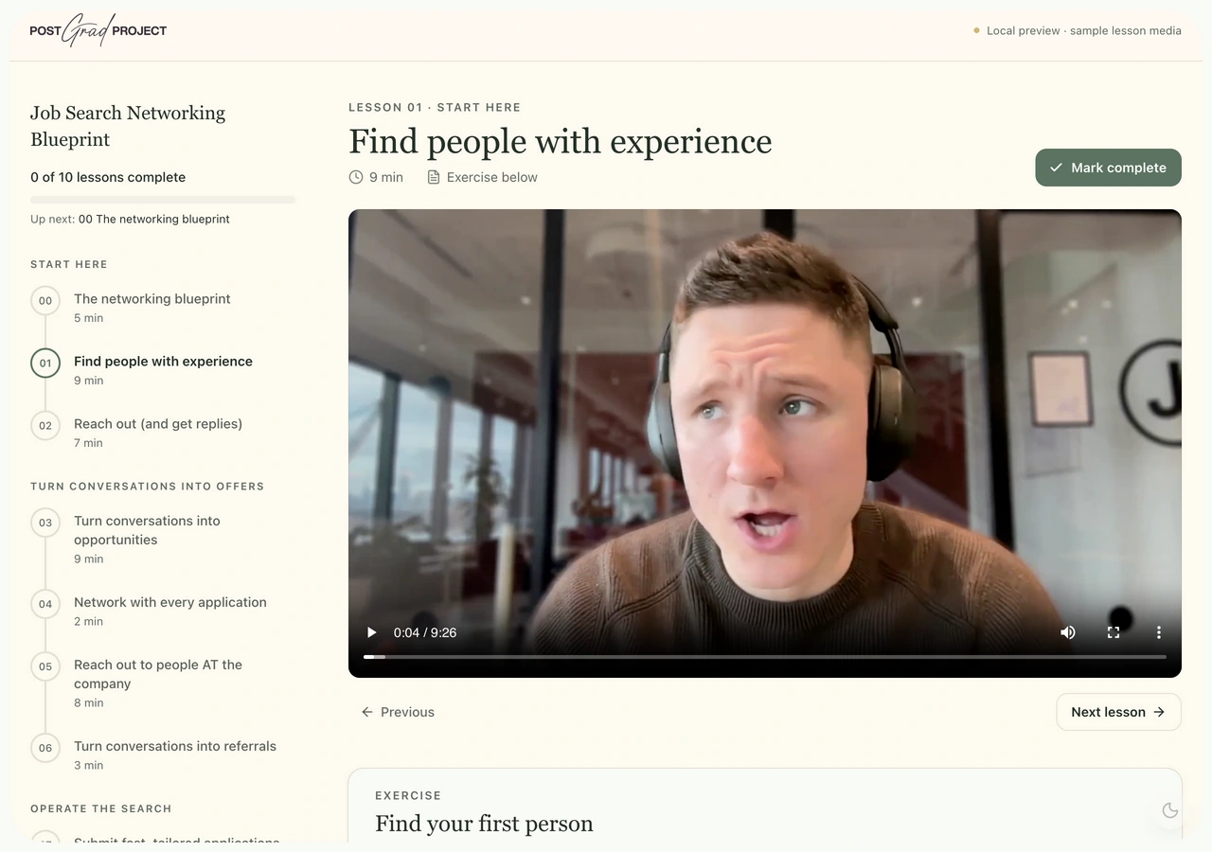Click lesson 06 circle marker

[45, 748]
